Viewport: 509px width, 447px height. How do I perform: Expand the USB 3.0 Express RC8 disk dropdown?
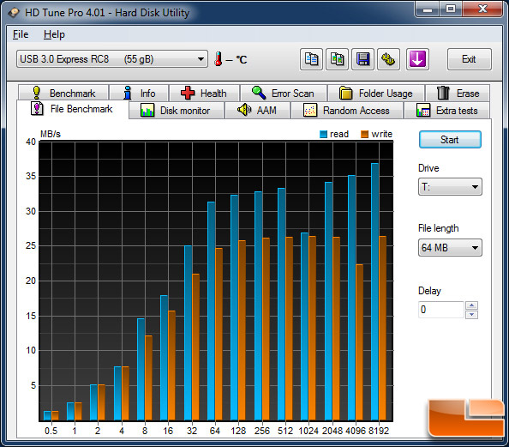pos(112,59)
